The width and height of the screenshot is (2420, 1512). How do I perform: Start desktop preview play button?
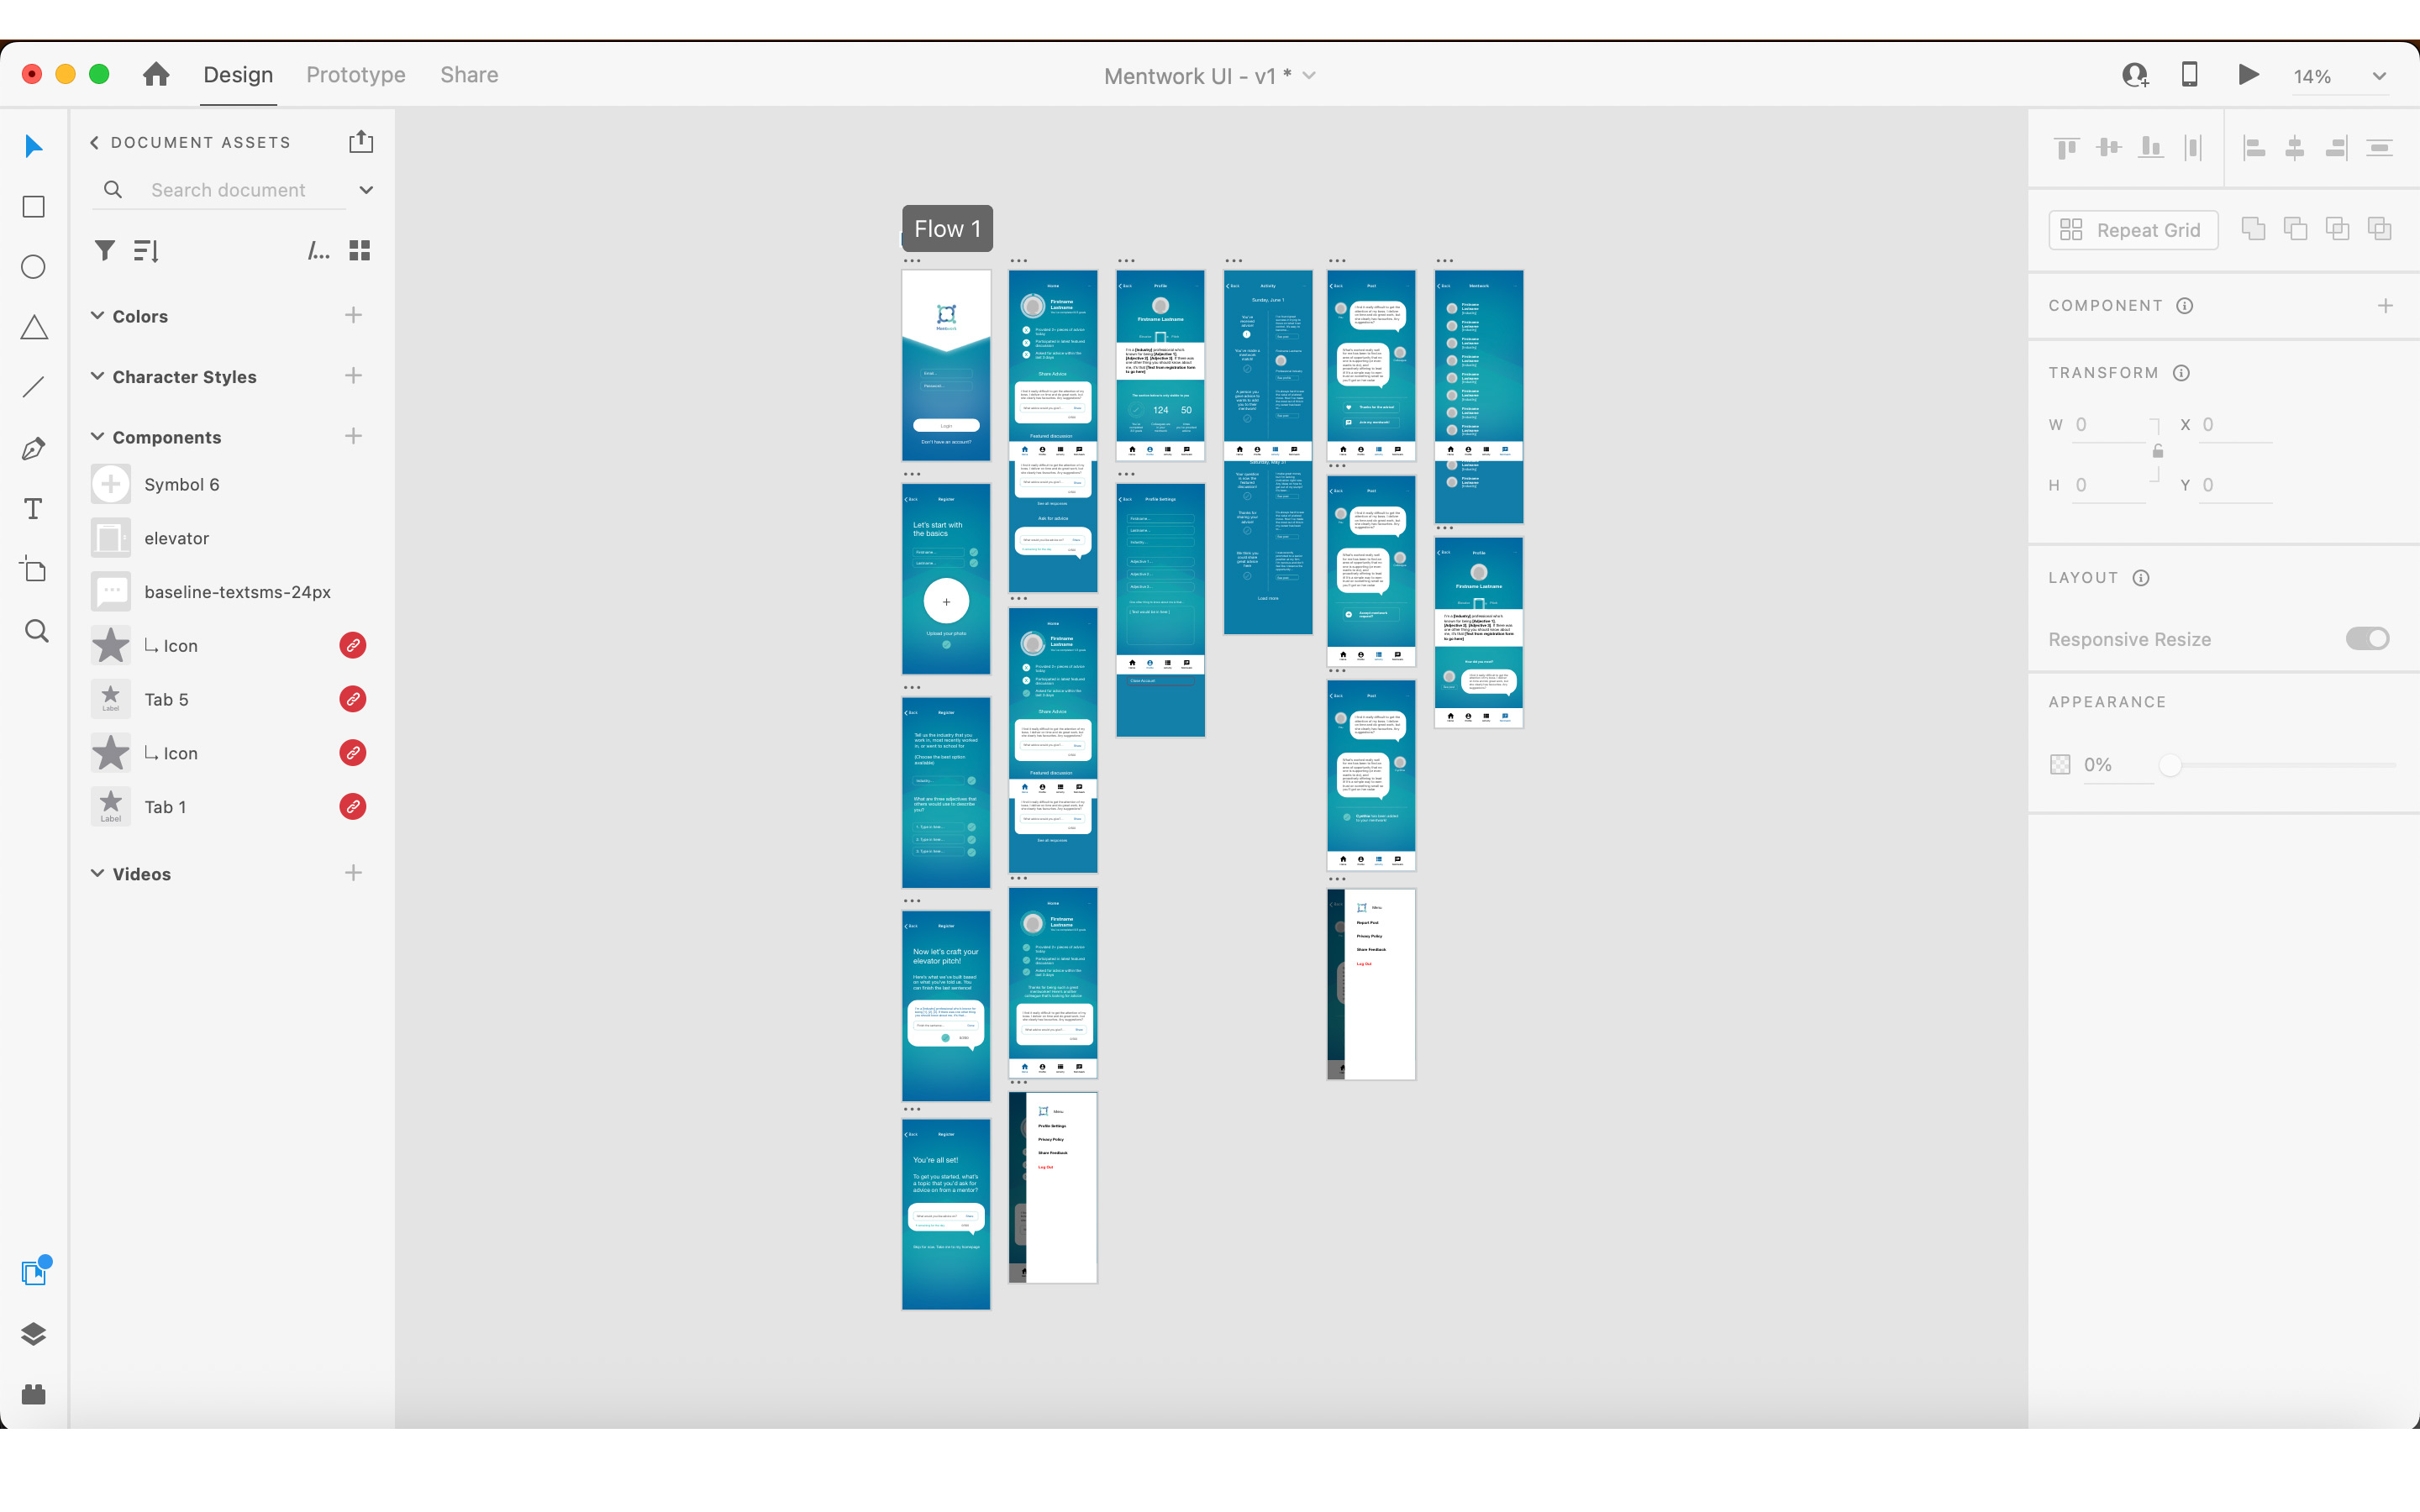tap(2248, 74)
